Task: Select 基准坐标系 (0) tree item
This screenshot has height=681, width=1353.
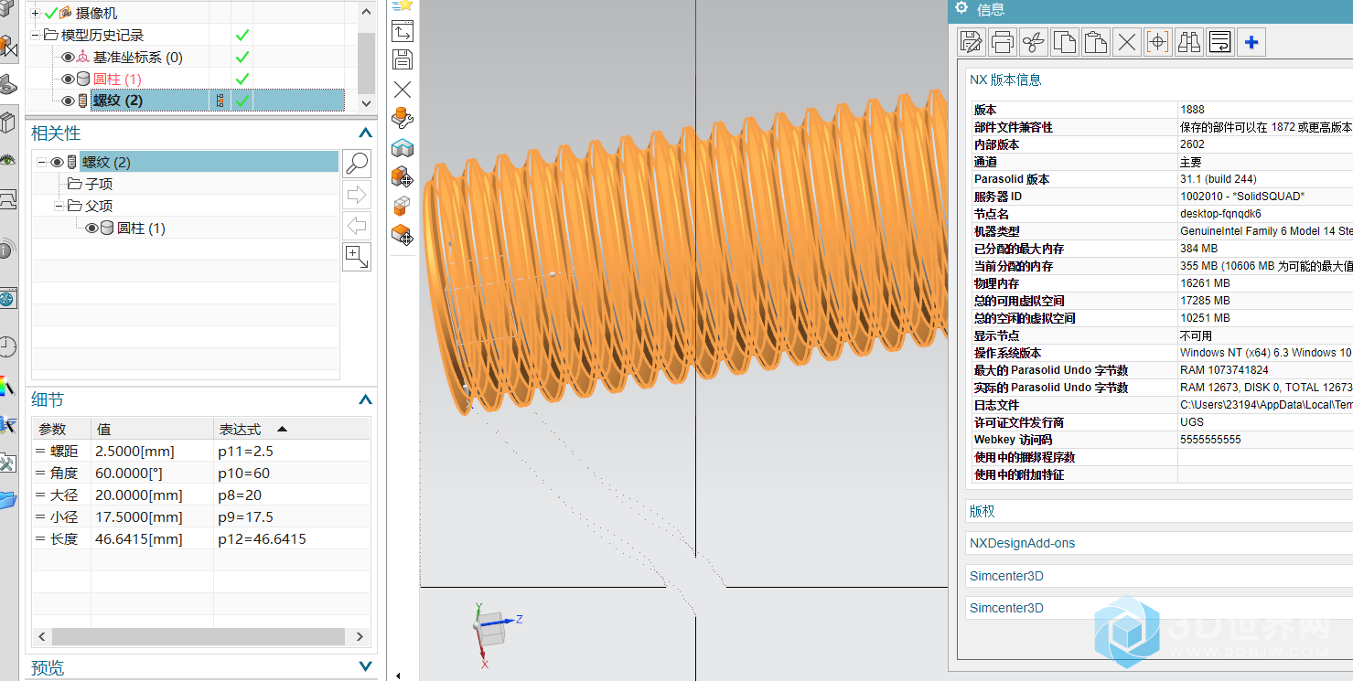Action: (x=138, y=57)
